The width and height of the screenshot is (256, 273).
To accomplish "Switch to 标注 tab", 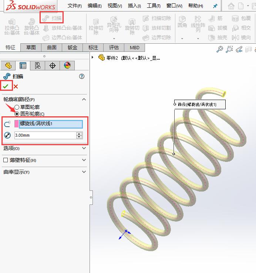I will coord(93,47).
